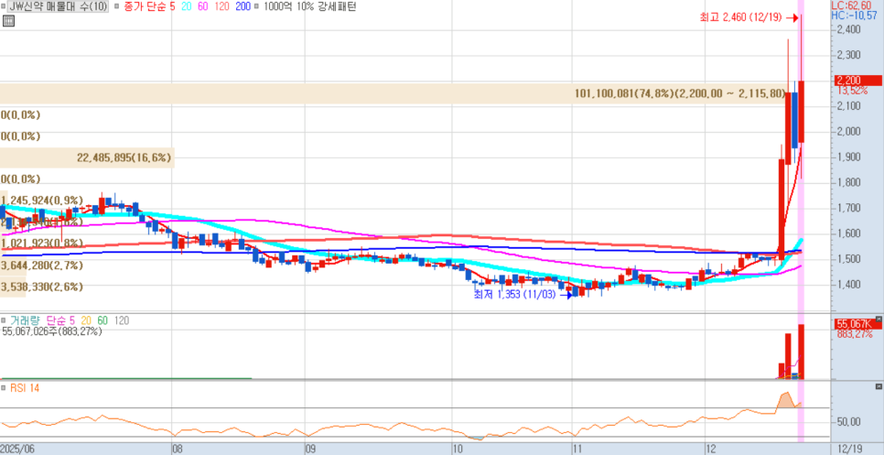The height and width of the screenshot is (455, 884).
Task: Click the 22,485,895(16,6%) volume profile bar
Action: (x=87, y=157)
